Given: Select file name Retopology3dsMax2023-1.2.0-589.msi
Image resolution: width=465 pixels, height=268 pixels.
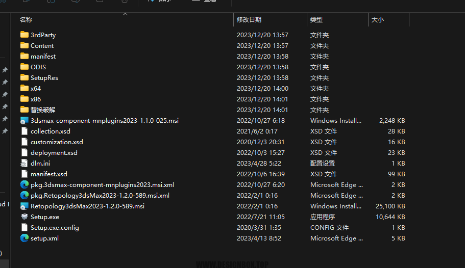Looking at the screenshot, I should click(x=87, y=206).
